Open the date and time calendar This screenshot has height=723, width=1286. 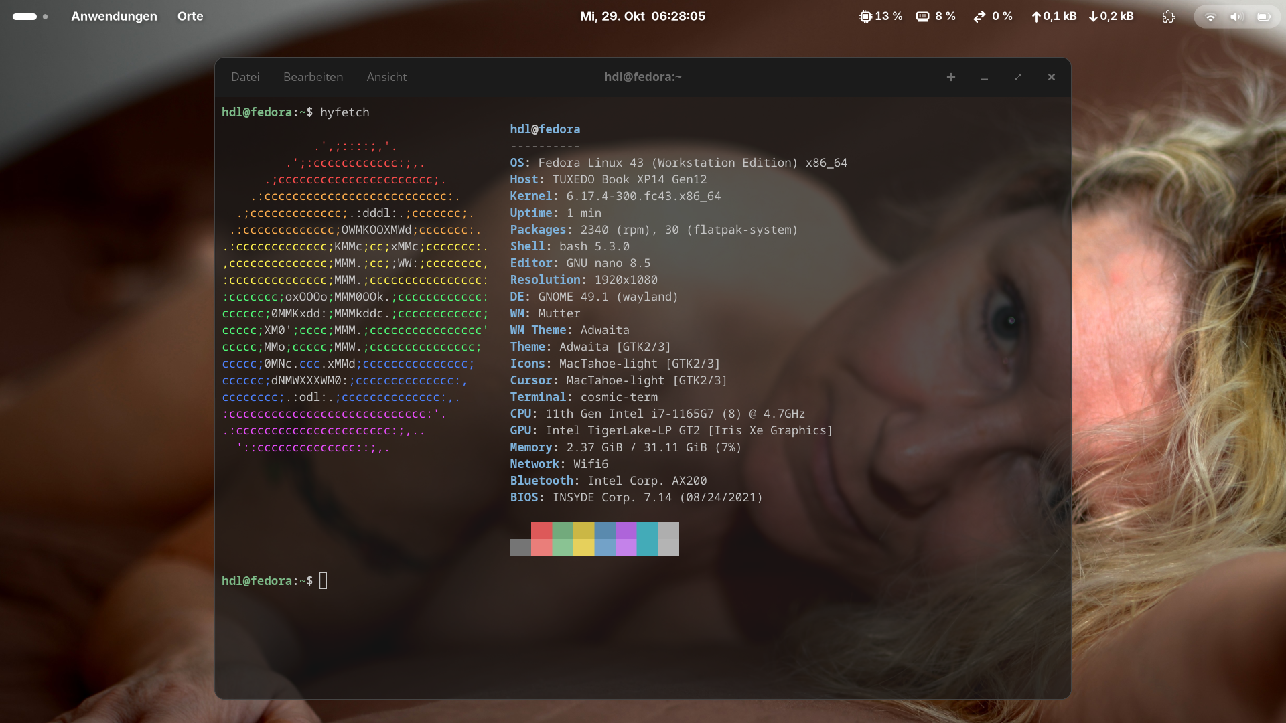point(642,16)
